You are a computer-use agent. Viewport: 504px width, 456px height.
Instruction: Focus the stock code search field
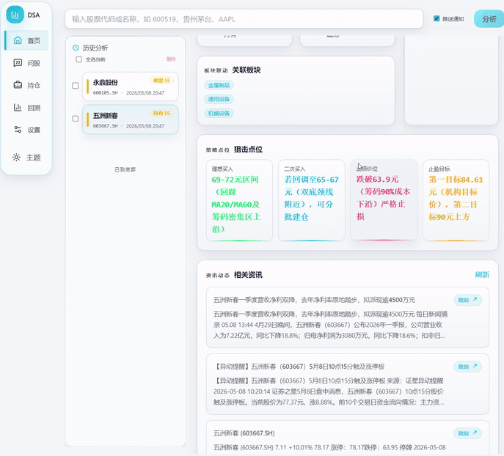point(244,19)
